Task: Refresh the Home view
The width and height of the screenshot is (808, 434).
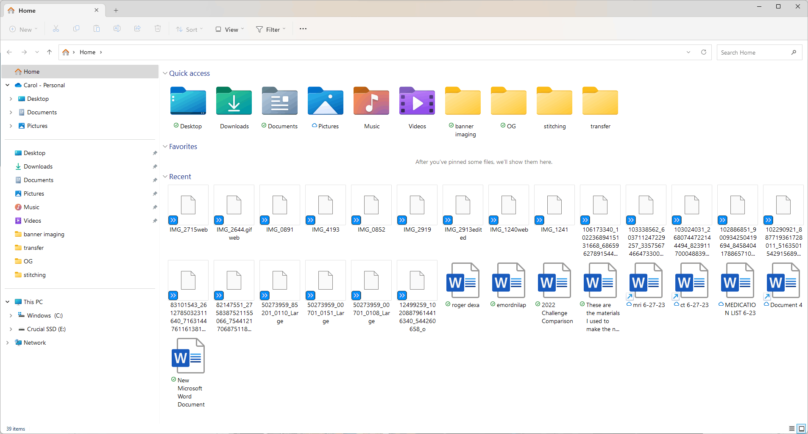Action: pos(704,52)
